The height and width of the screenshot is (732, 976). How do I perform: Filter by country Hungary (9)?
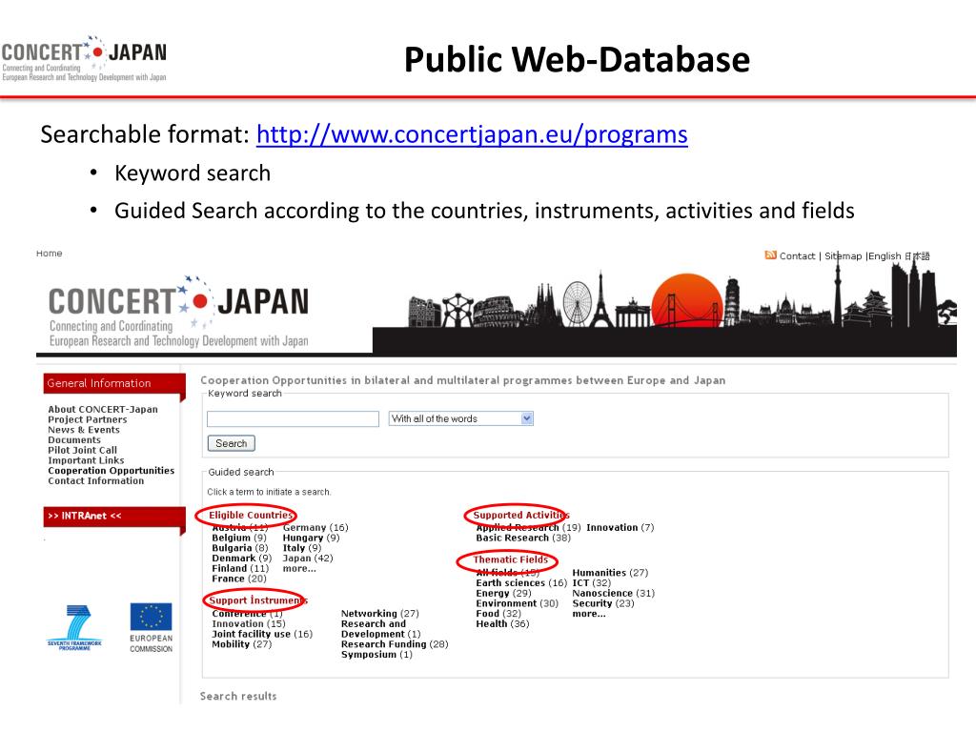pyautogui.click(x=312, y=538)
